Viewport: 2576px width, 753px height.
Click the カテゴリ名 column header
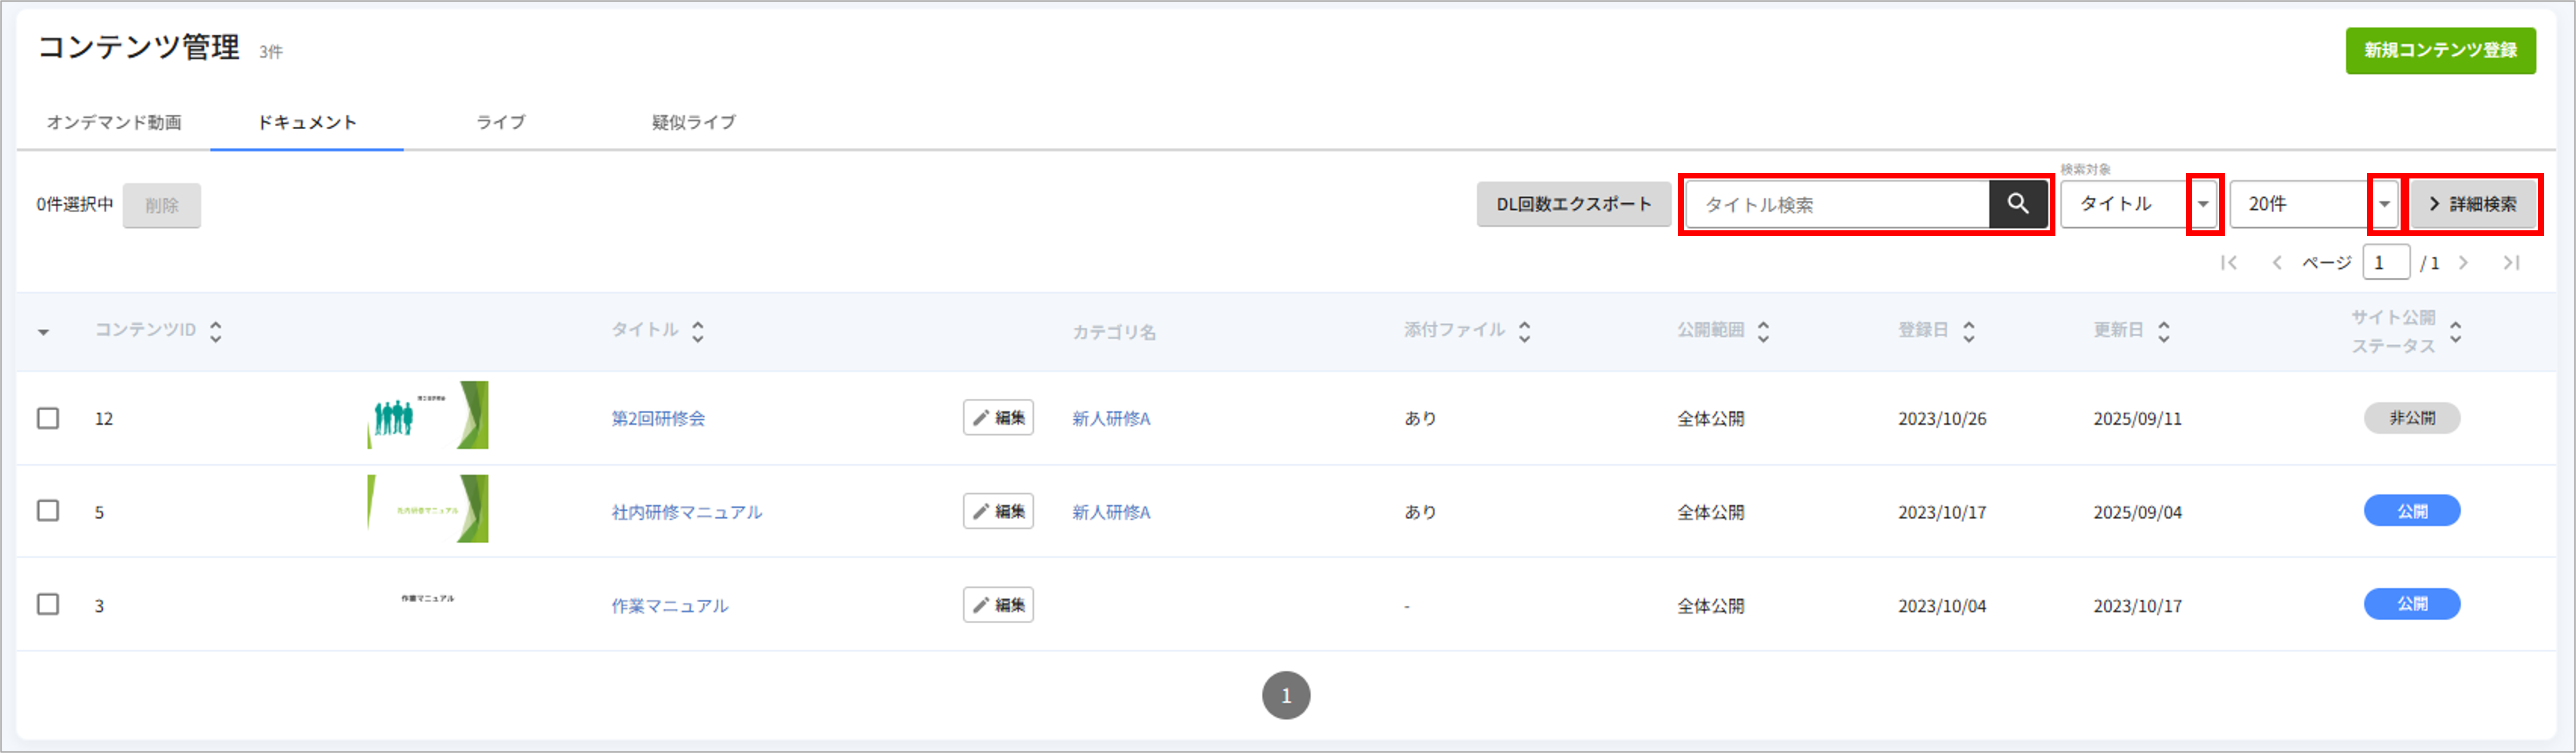(1114, 332)
